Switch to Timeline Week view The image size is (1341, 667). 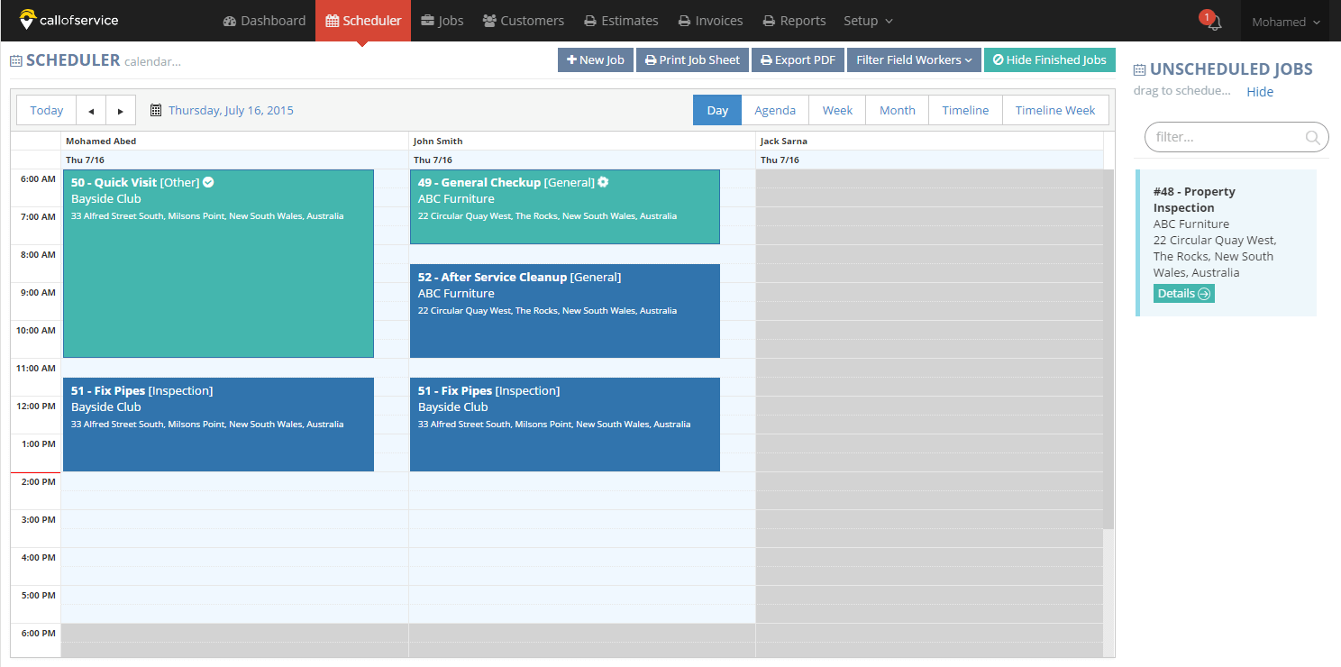coord(1055,111)
